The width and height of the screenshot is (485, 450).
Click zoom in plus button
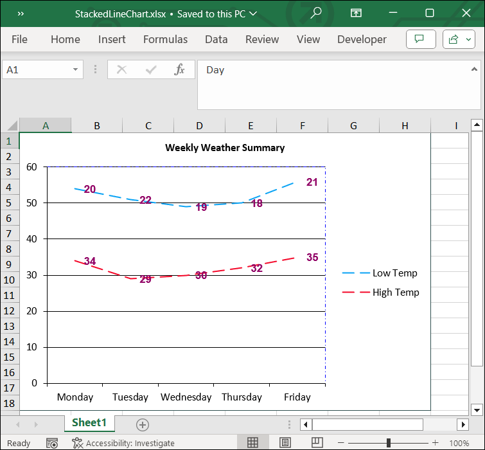[435, 443]
